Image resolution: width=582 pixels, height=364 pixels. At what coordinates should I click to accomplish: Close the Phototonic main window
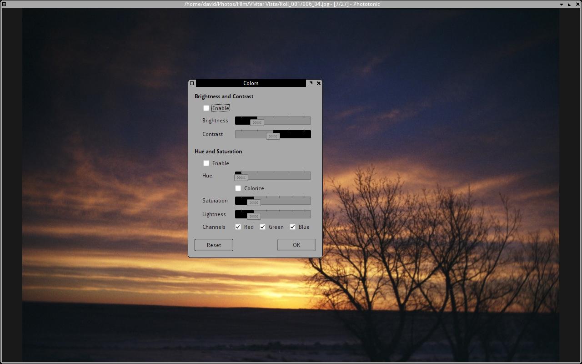tap(577, 4)
